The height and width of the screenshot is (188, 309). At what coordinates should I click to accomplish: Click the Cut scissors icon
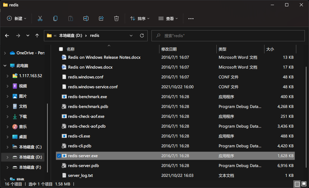click(x=40, y=18)
